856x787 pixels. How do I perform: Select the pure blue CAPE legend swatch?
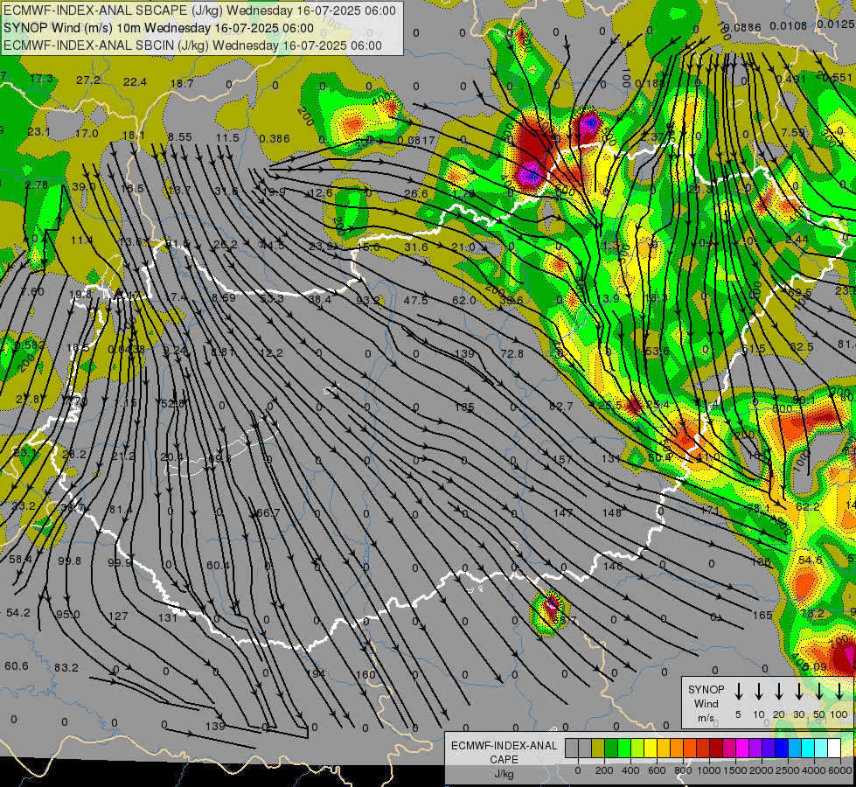tap(781, 749)
